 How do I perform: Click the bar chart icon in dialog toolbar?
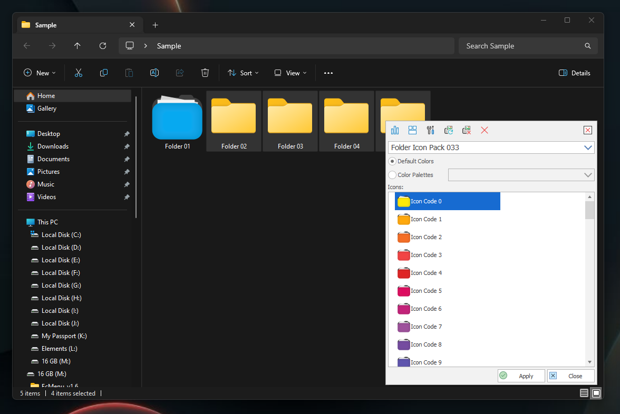click(x=394, y=131)
